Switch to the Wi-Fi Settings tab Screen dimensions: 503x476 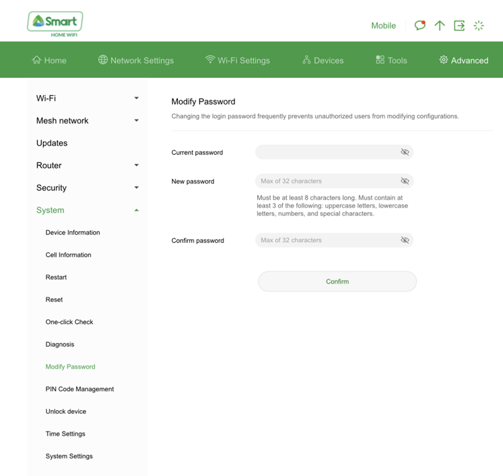pos(237,60)
